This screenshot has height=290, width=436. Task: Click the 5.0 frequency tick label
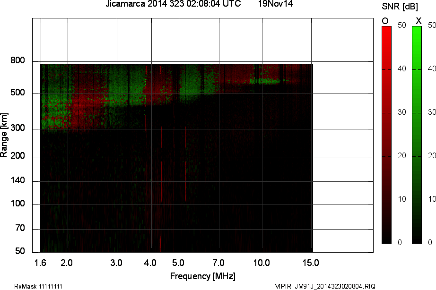178,263
